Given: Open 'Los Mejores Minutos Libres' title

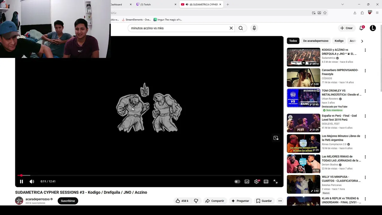Looking at the screenshot, I should click(341, 138).
